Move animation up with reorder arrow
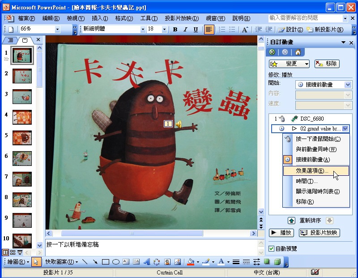Image resolution: width=358 pixels, height=278 pixels. click(x=291, y=221)
